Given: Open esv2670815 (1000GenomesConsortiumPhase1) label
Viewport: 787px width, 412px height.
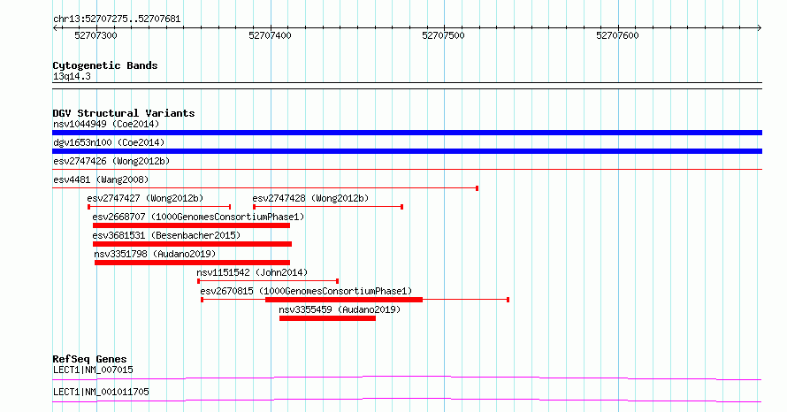Looking at the screenshot, I should tap(306, 291).
